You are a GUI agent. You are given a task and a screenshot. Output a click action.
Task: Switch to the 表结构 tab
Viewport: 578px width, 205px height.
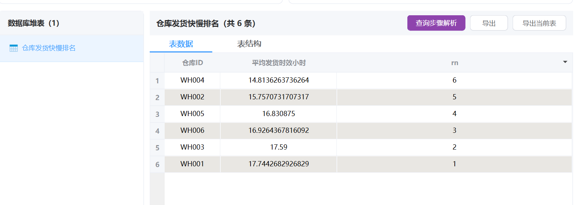pos(249,44)
